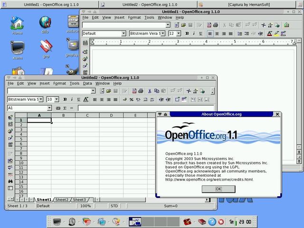Click the OK button in the About dialog
The image size is (304, 228).
coord(218,189)
